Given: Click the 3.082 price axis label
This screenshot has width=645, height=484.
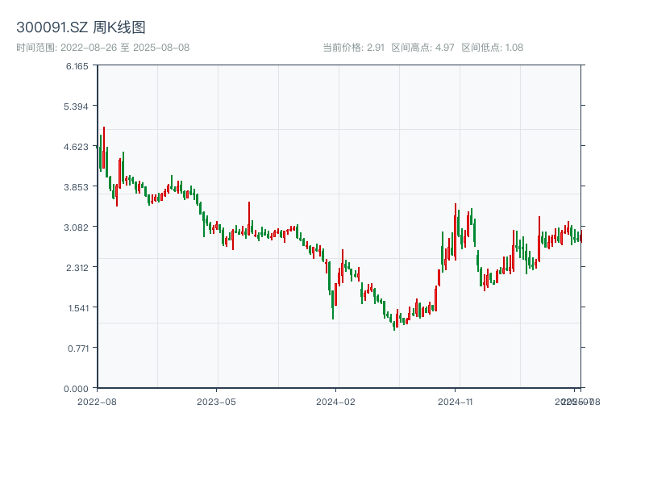Looking at the screenshot, I should point(77,227).
